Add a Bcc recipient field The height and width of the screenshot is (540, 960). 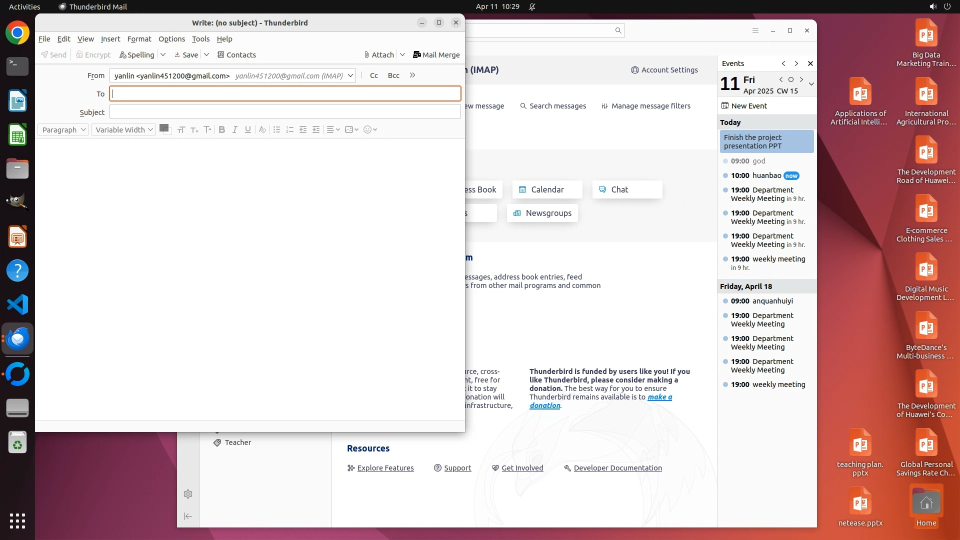pos(393,75)
